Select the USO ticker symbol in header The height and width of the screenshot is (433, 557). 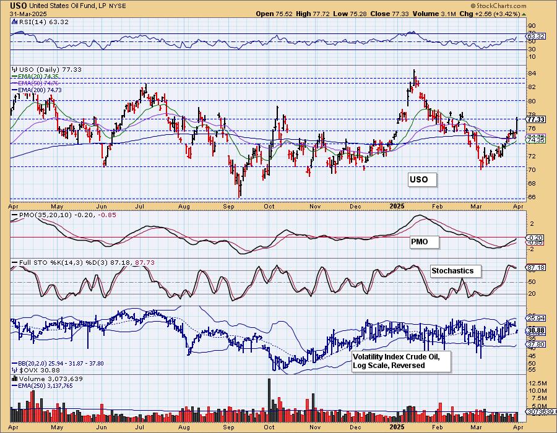(x=18, y=6)
